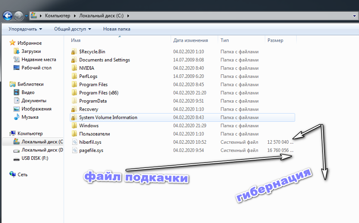Select Локальный диск (C:) breadcrumb segment
The width and height of the screenshot is (359, 223).
coord(101,16)
